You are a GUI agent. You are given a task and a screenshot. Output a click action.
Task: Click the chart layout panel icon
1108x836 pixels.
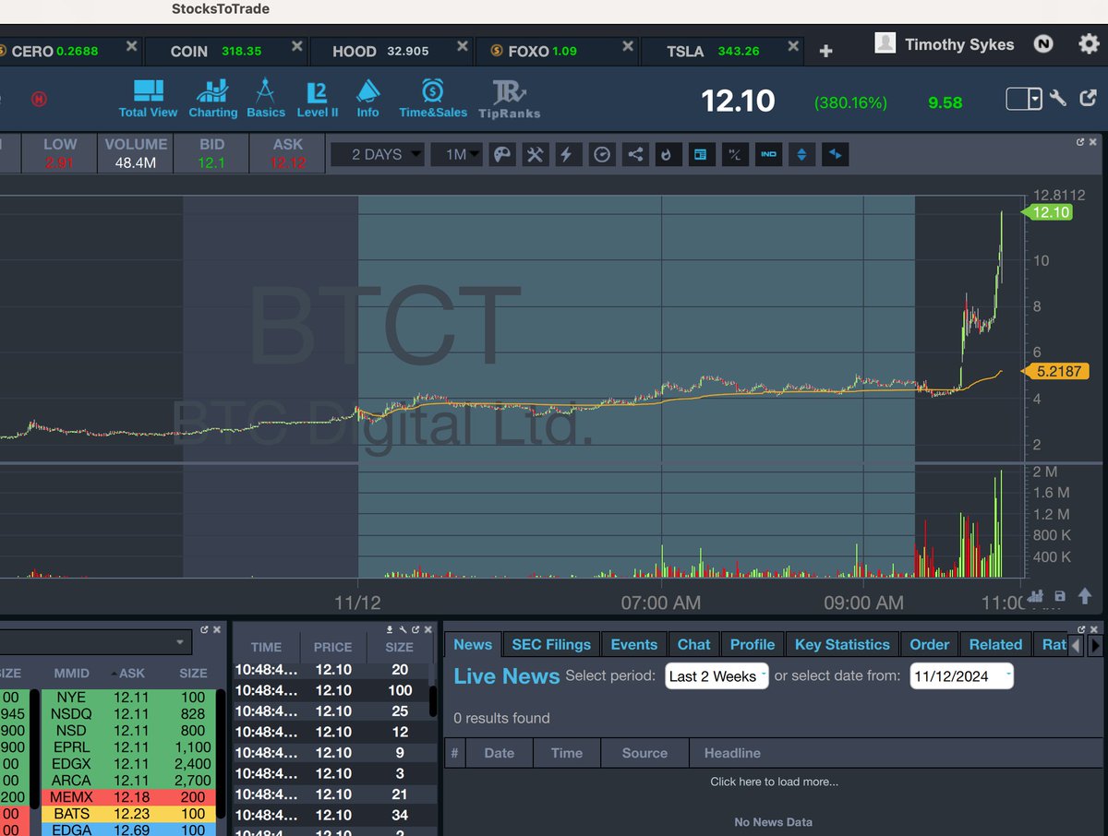pyautogui.click(x=701, y=155)
